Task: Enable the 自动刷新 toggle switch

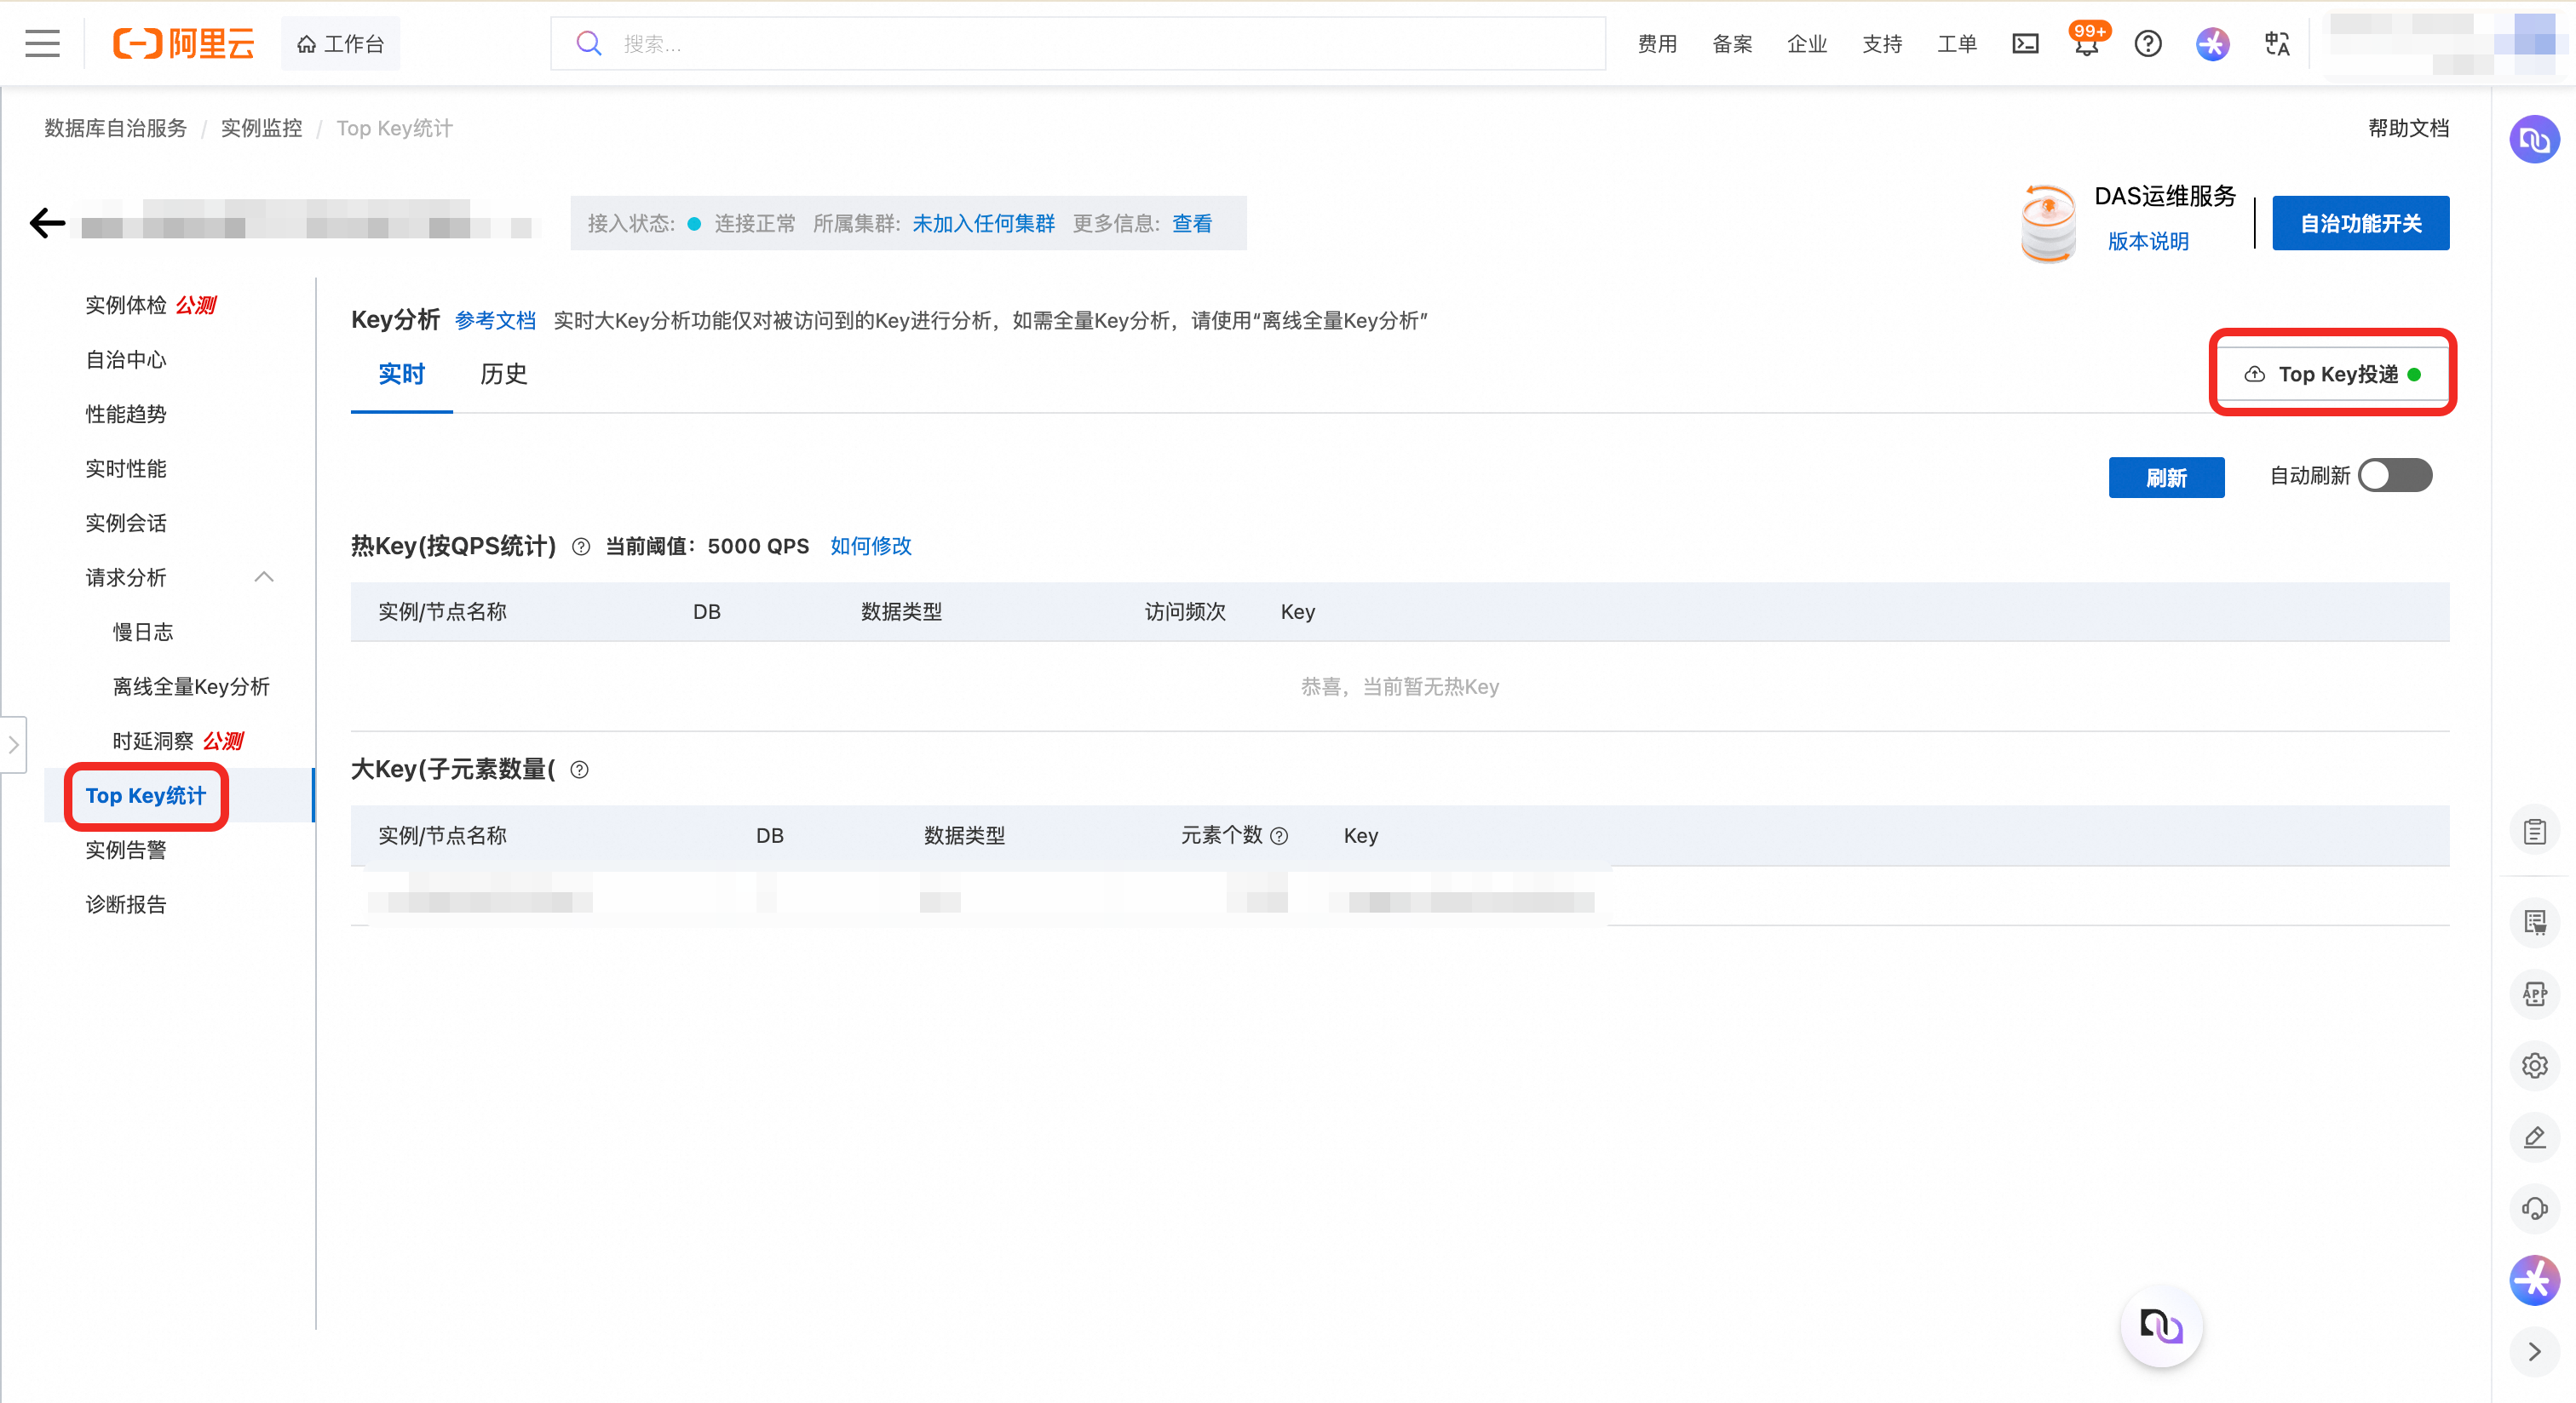Action: pos(2394,476)
